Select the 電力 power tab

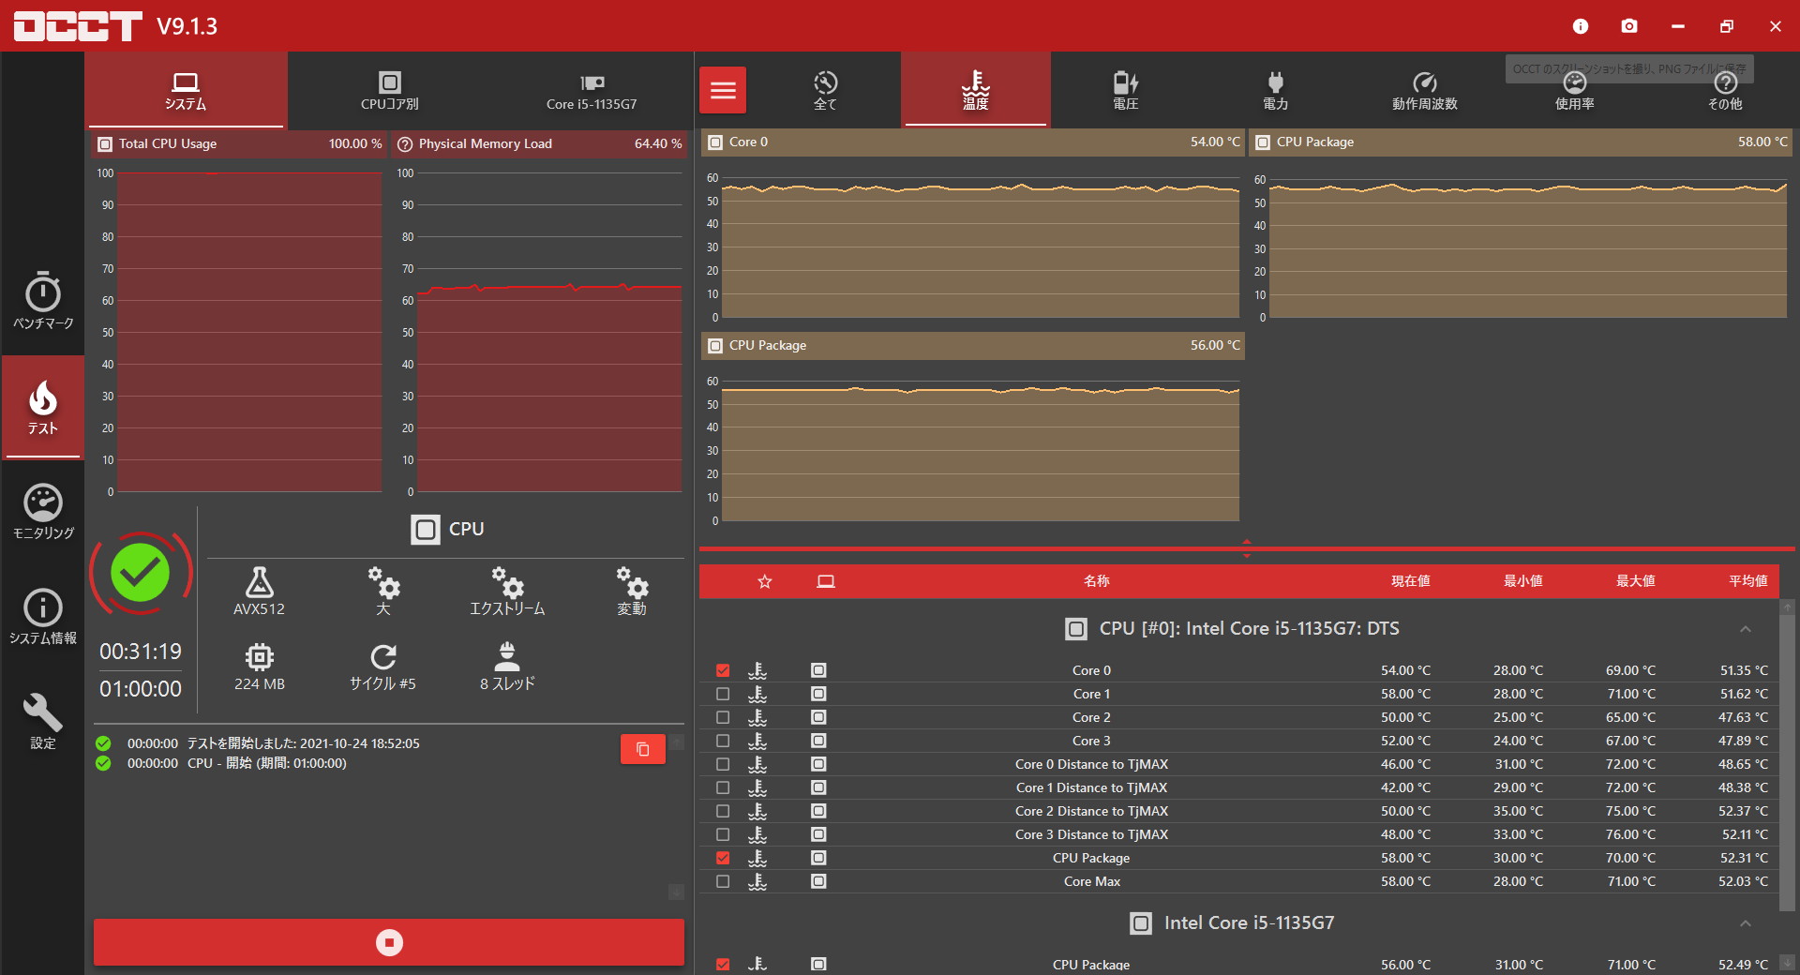tap(1276, 90)
